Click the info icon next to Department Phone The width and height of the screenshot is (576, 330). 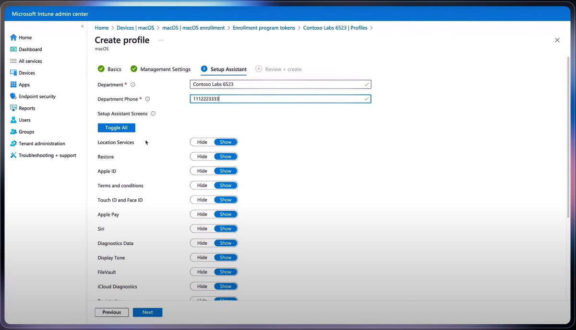pyautogui.click(x=147, y=99)
